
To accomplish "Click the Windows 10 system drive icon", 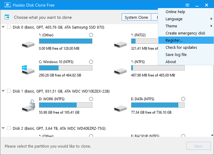I will (27, 69).
